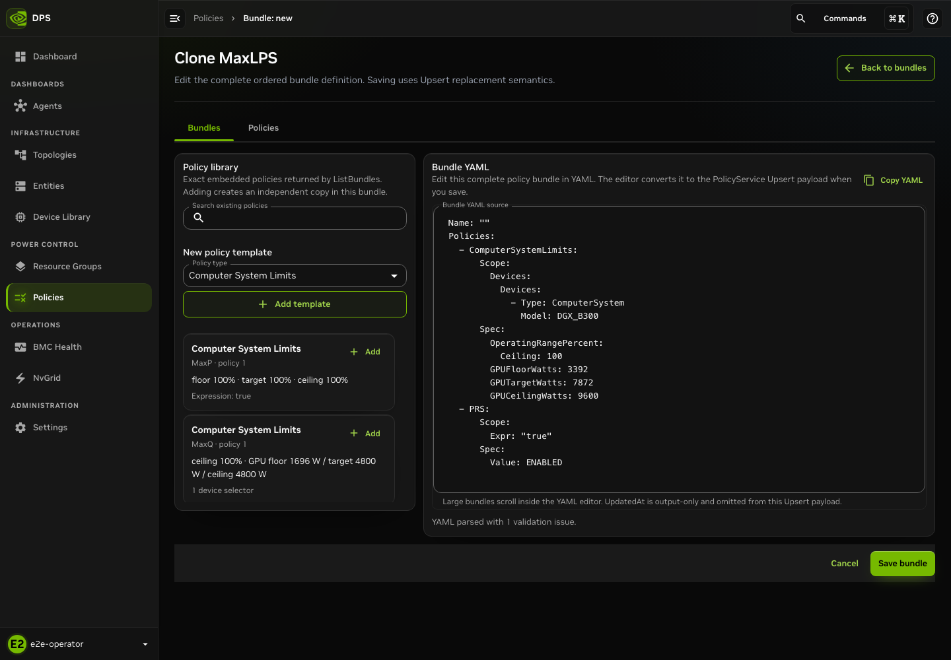The height and width of the screenshot is (660, 951).
Task: Go to Agents in the sidebar
Action: [79, 106]
